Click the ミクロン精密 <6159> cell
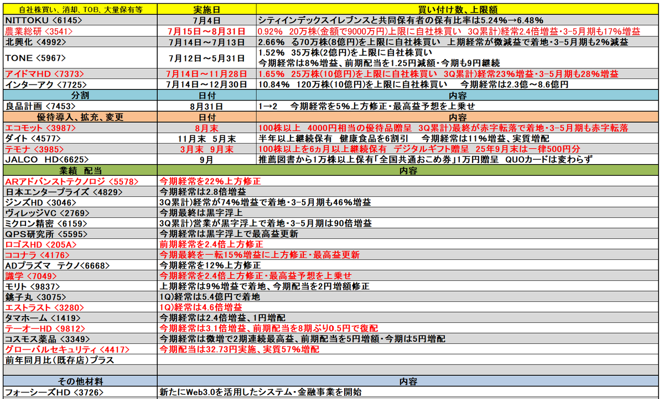 tap(80, 223)
